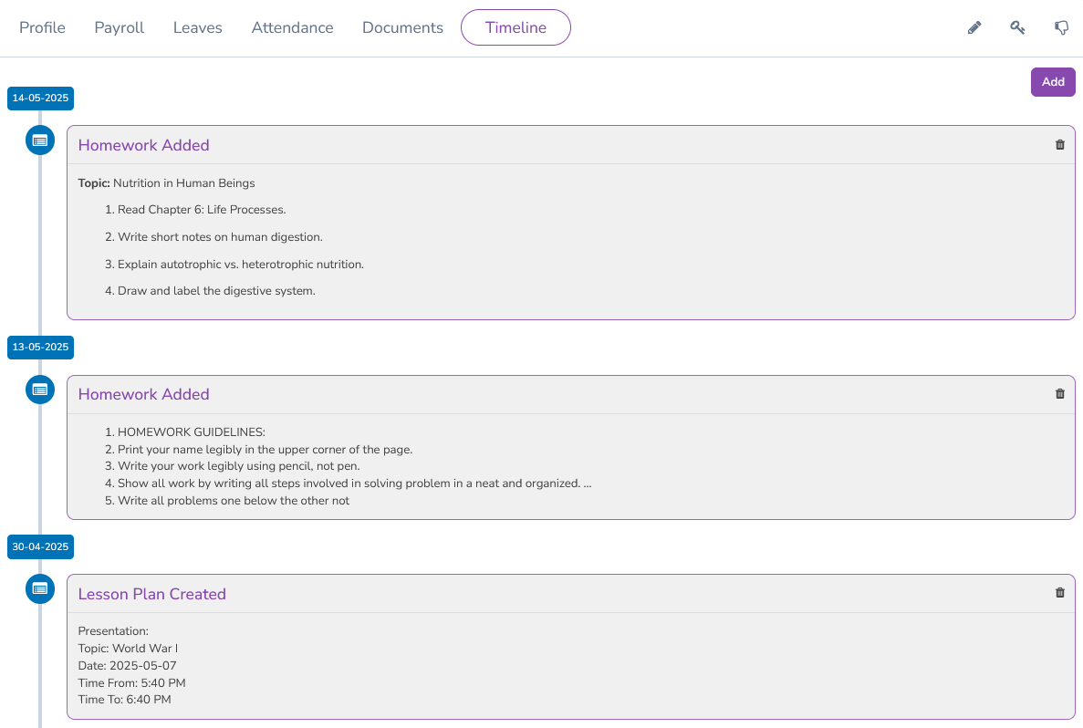This screenshot has height=728, width=1083.
Task: Click the 13-05-2025 date marker
Action: 40,348
